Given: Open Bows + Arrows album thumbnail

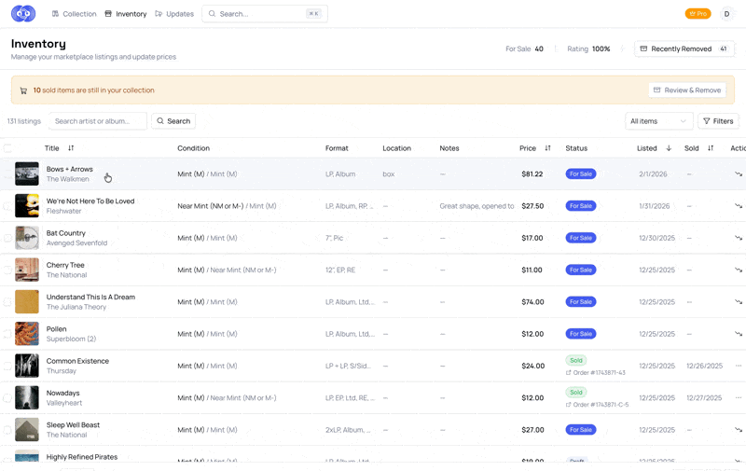Looking at the screenshot, I should click(27, 173).
